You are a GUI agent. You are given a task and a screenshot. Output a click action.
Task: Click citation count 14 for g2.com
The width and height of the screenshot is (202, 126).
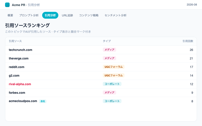[191, 76]
